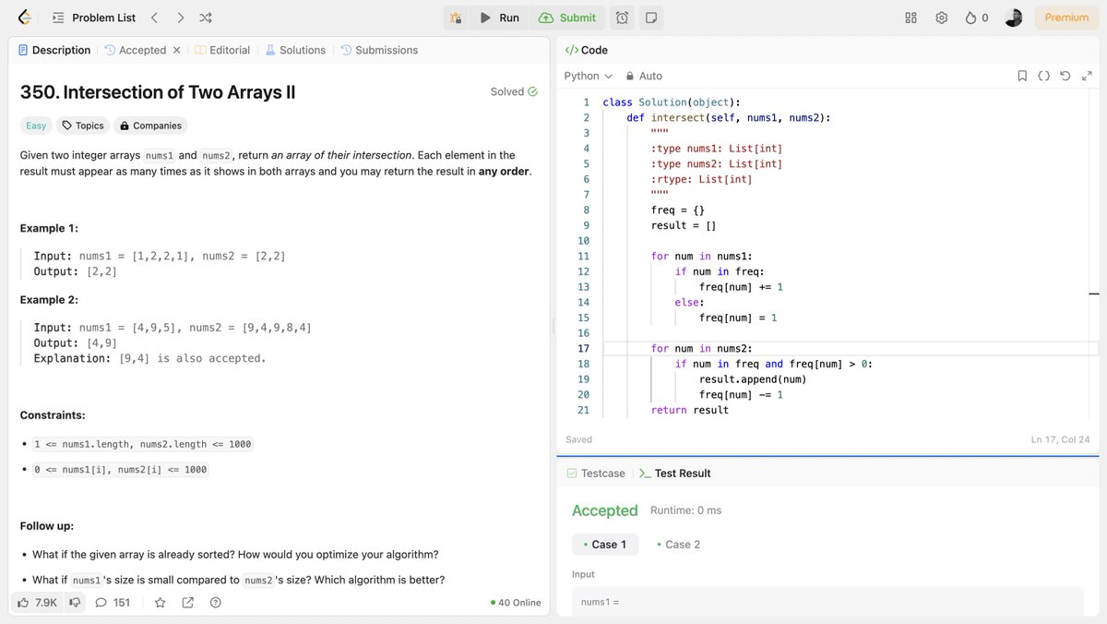This screenshot has height=624, width=1107.
Task: Click the Solved status indicator
Action: click(514, 91)
